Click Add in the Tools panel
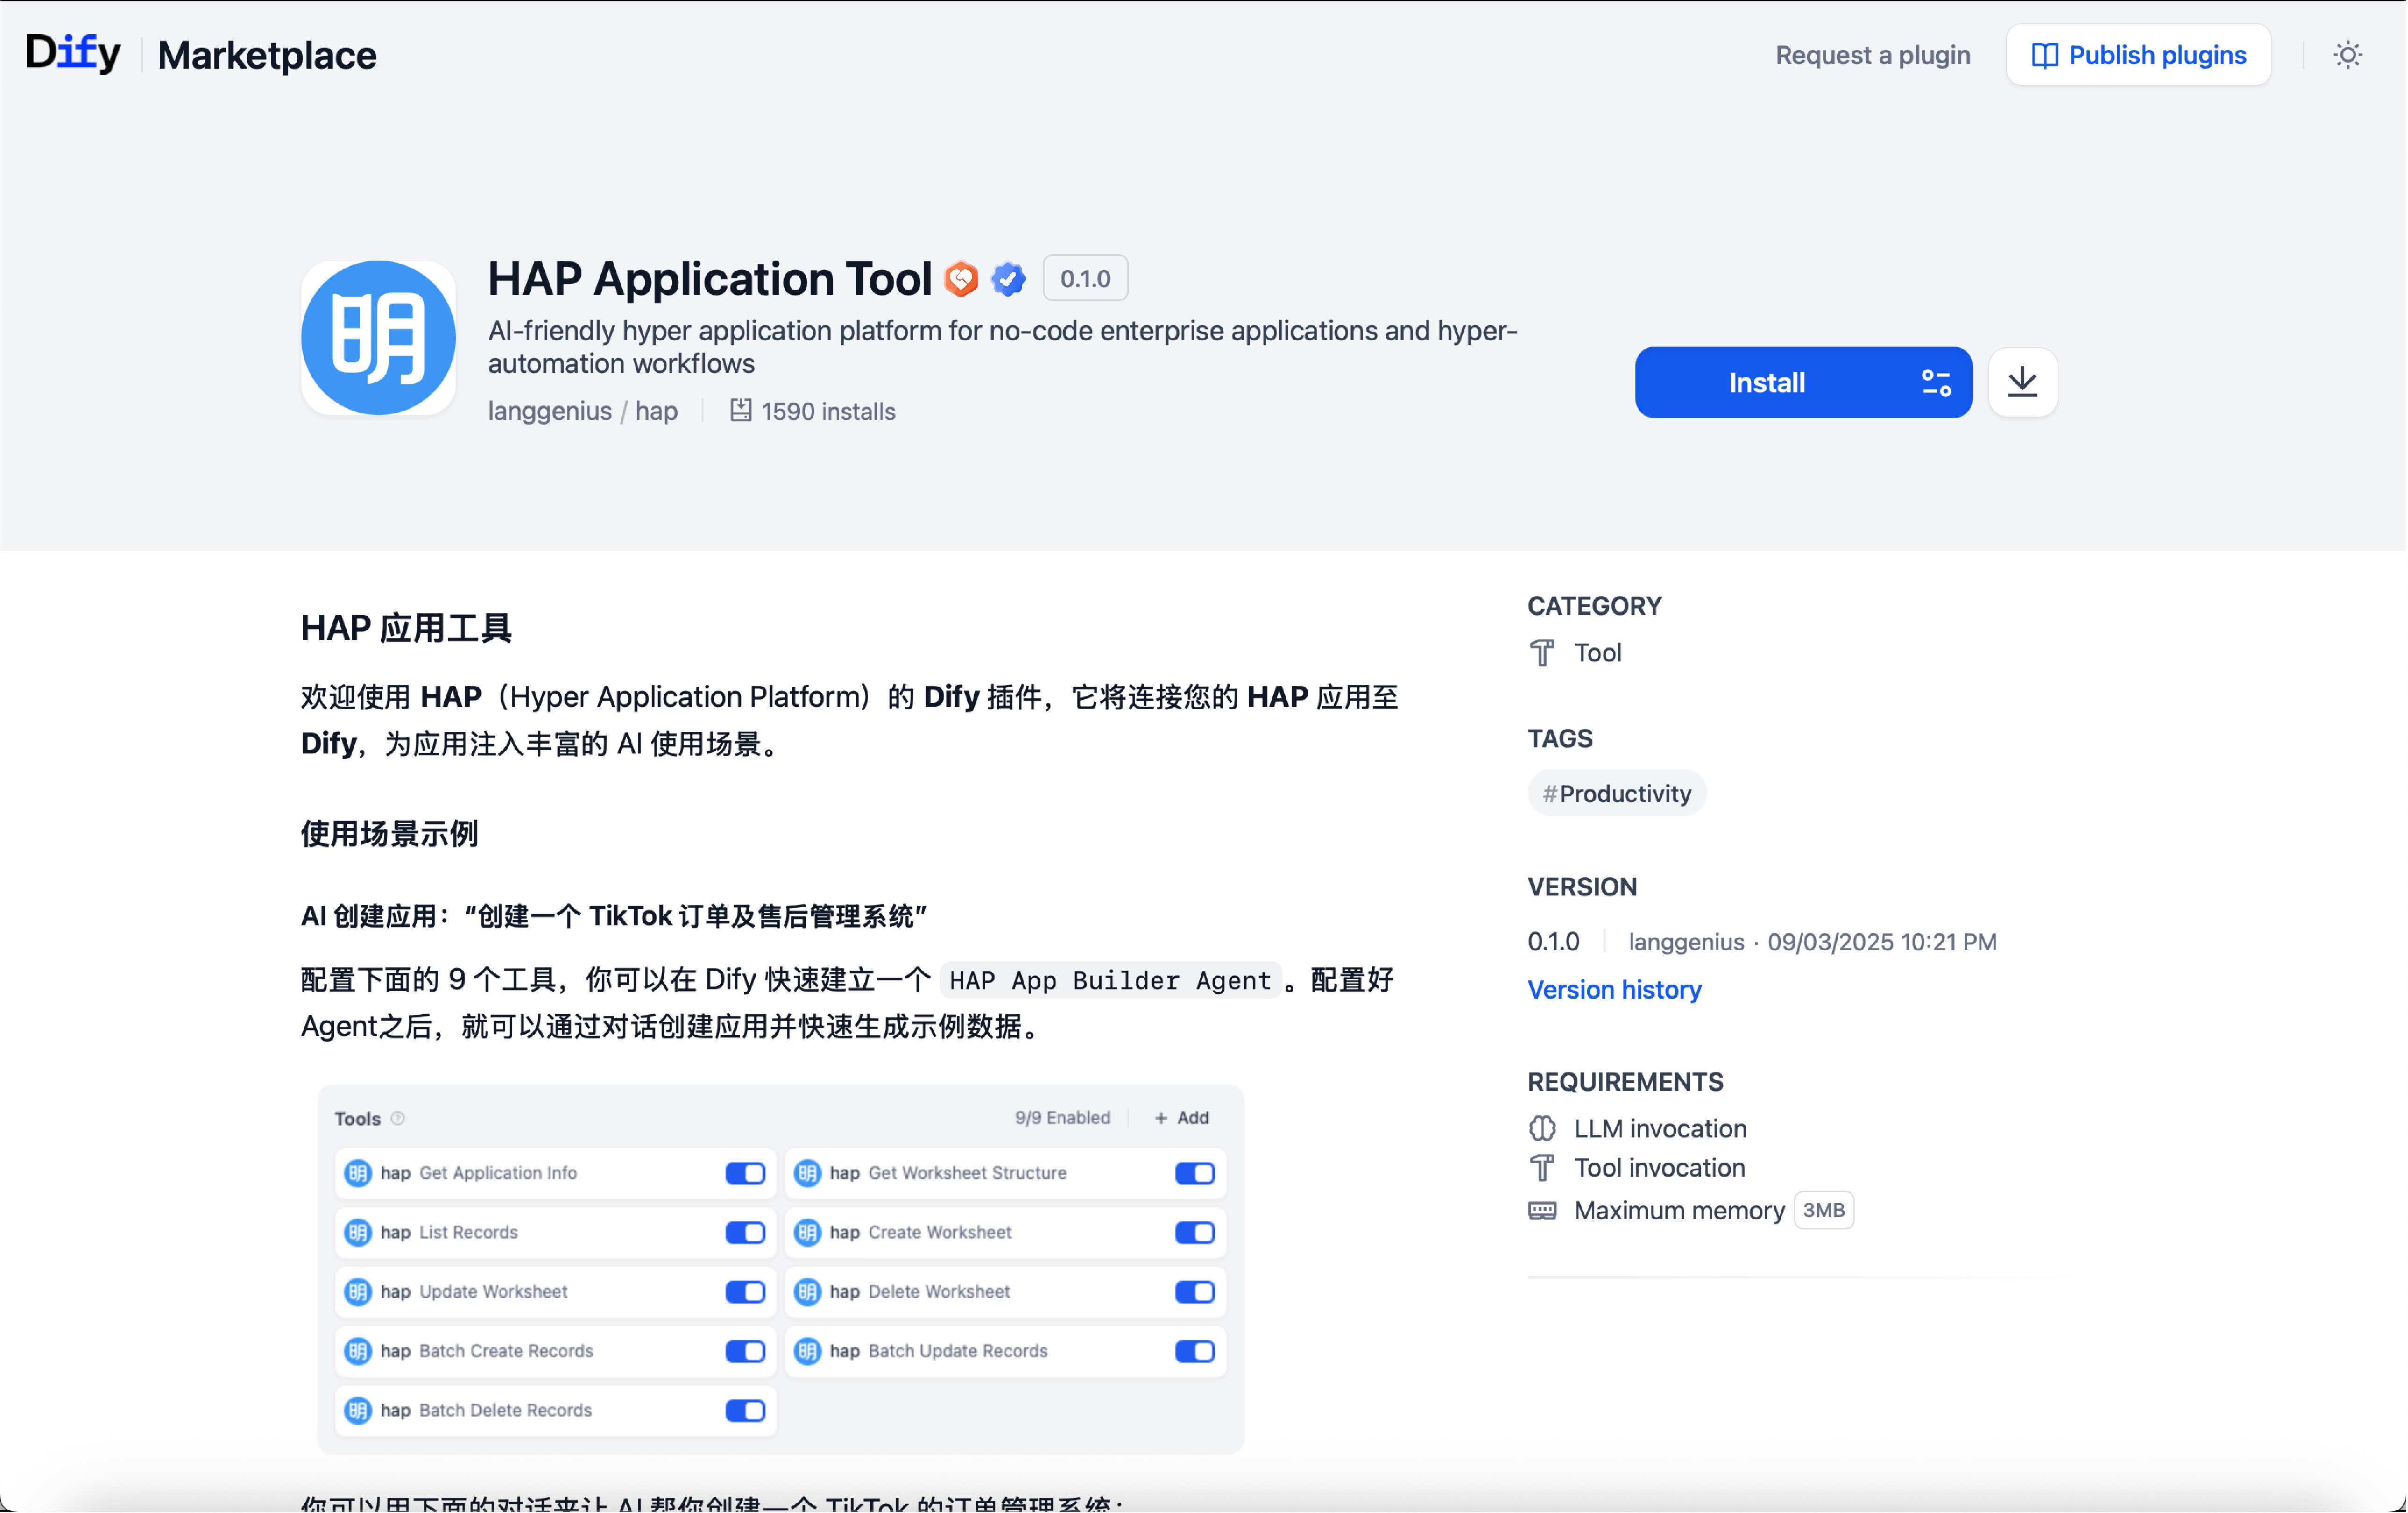Screen dimensions: 2408x1513 [1182, 1117]
